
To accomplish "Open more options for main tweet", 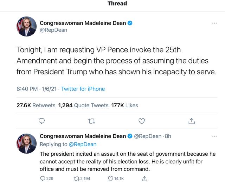I will pos(214,23).
